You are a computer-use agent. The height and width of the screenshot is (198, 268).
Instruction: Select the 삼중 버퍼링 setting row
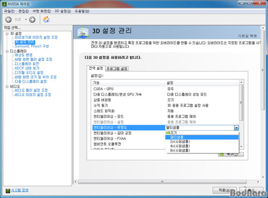click(166, 100)
